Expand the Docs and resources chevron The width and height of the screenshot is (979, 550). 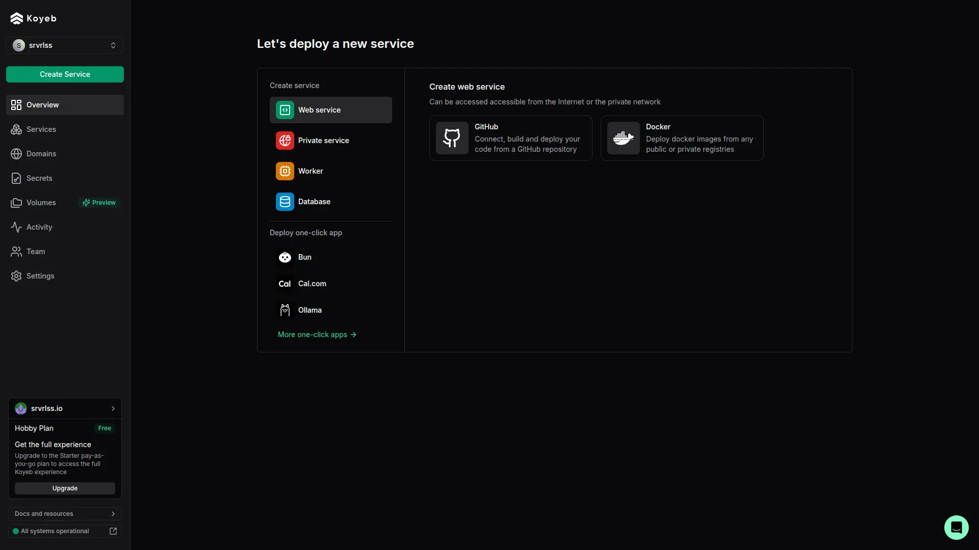113,514
